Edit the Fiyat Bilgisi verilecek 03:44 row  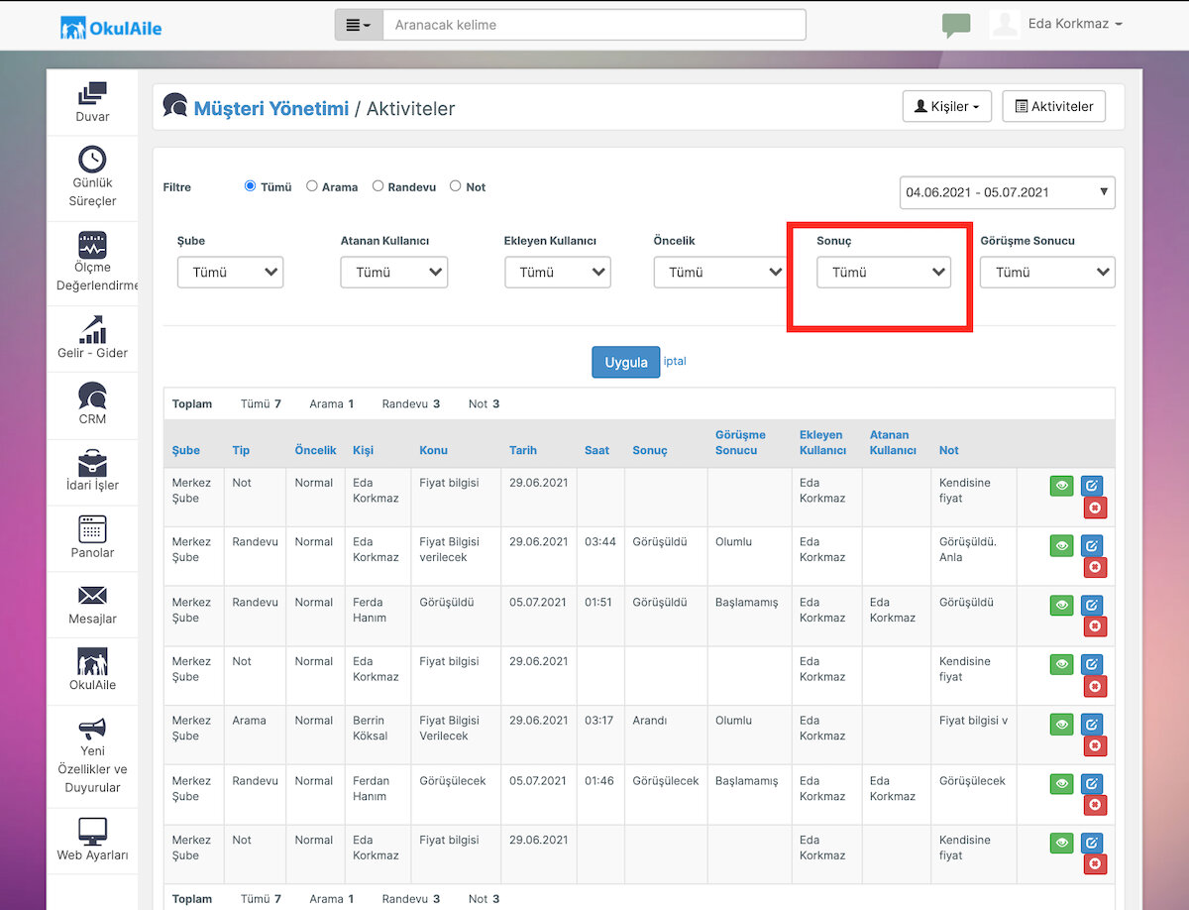click(1092, 545)
